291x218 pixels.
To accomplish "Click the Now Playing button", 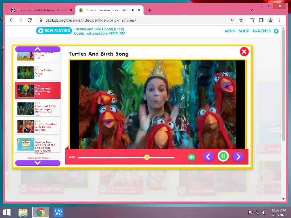I will click(x=54, y=31).
